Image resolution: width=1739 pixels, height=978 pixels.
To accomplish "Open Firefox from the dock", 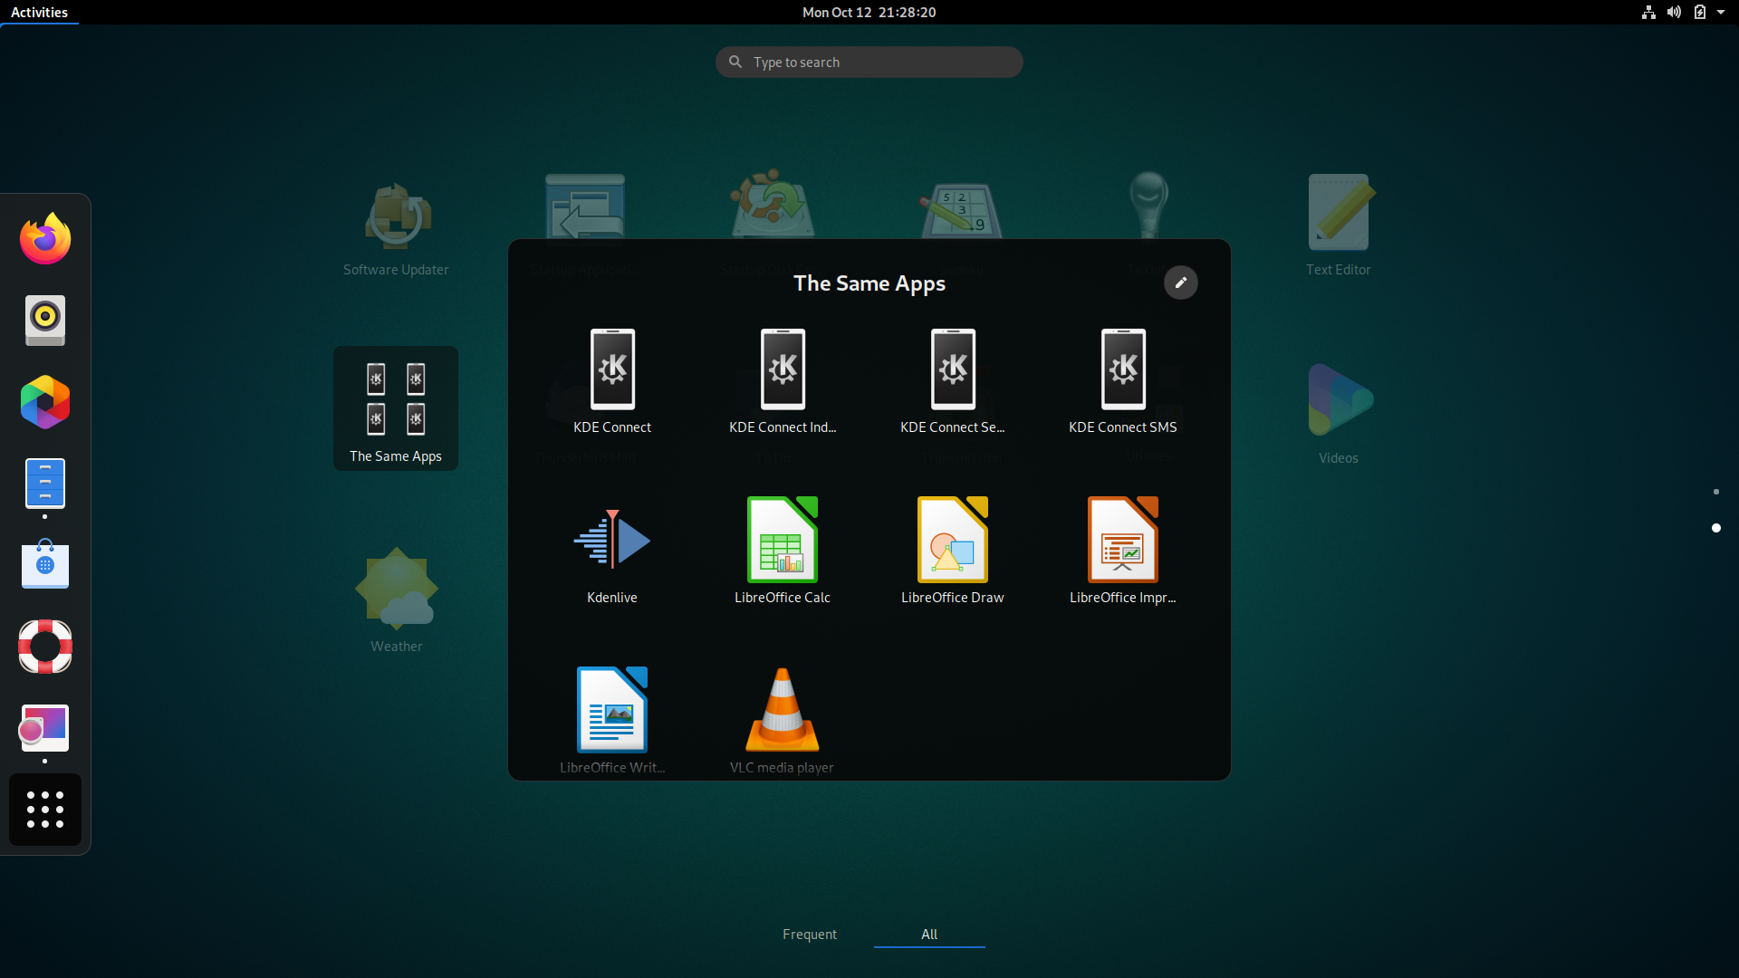I will (x=44, y=238).
